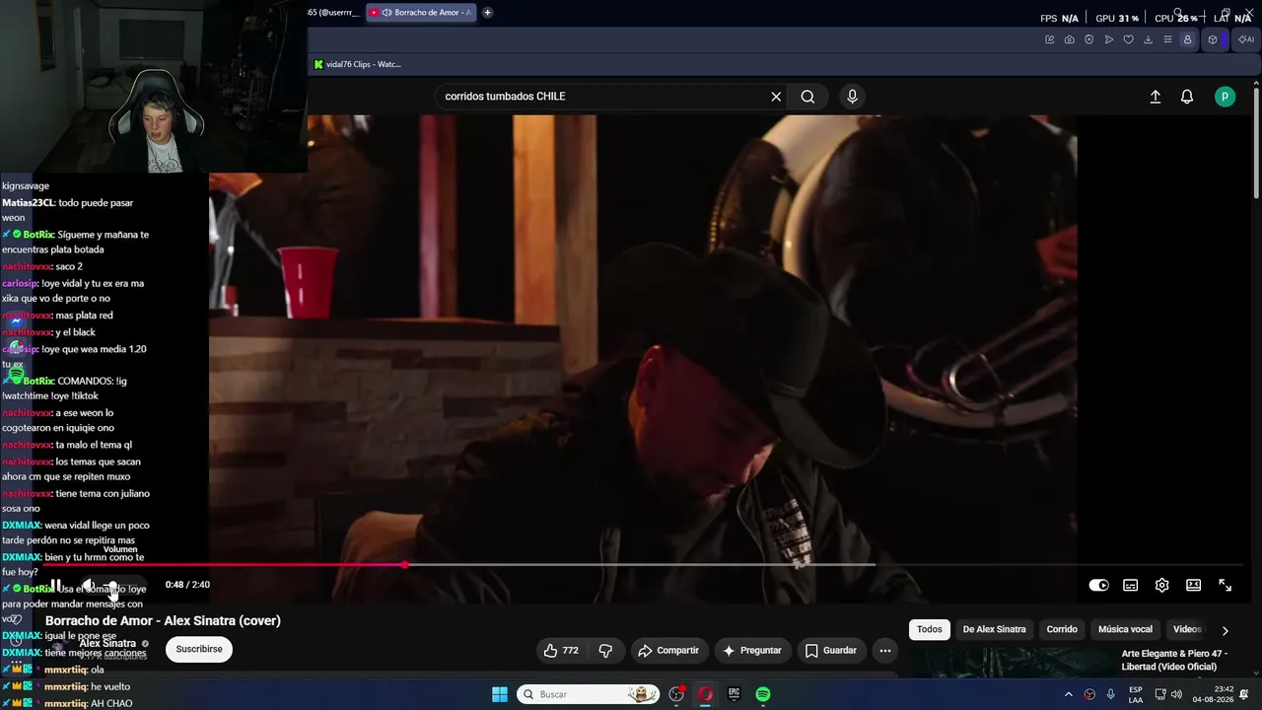This screenshot has height=710, width=1262.
Task: Start voice search with the microphone icon
Action: (x=852, y=97)
